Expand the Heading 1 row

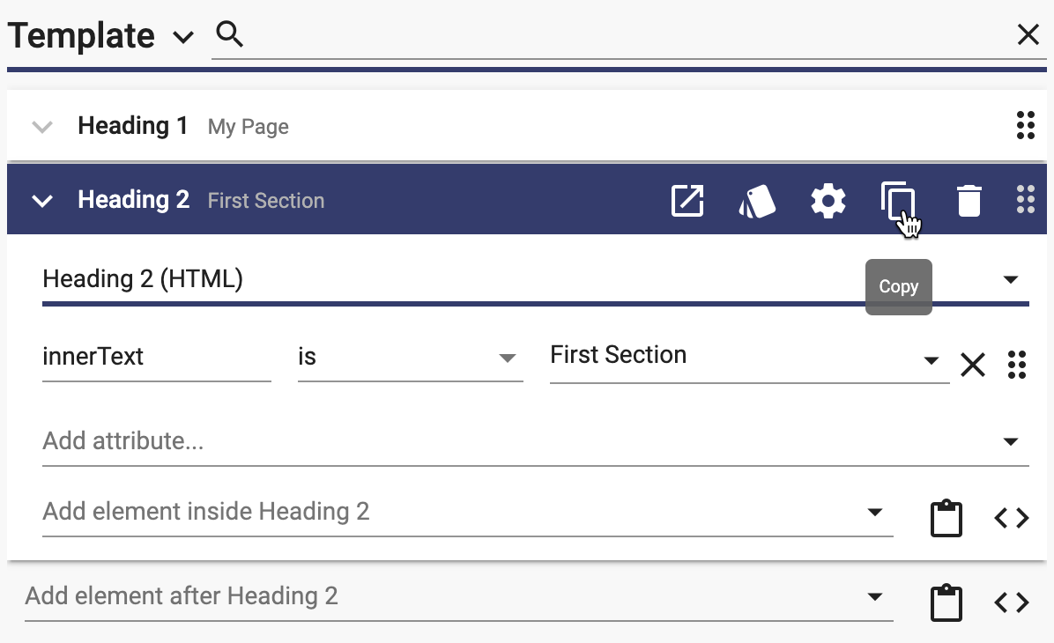tap(42, 126)
